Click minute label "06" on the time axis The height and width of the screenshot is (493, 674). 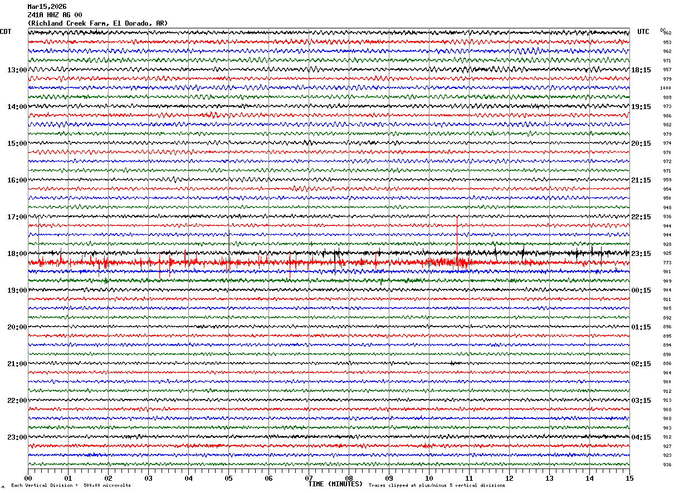(x=268, y=479)
